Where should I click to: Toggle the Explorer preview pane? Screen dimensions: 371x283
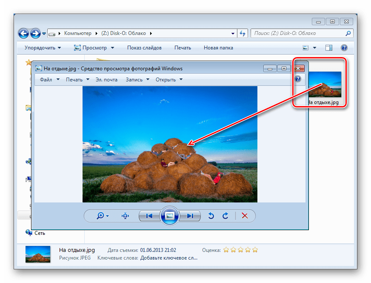pos(328,48)
